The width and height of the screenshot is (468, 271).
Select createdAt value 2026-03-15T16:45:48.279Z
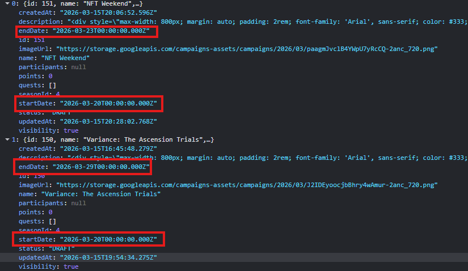[108, 149]
